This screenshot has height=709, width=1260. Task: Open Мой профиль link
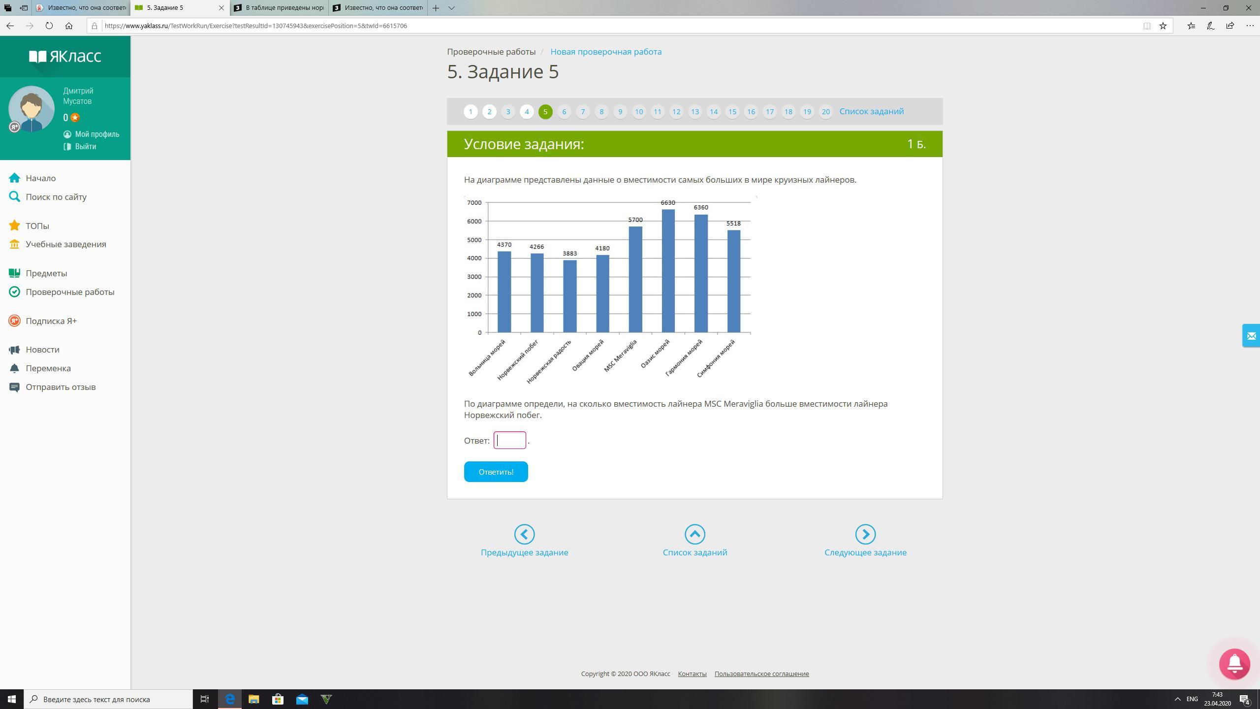[x=97, y=134]
